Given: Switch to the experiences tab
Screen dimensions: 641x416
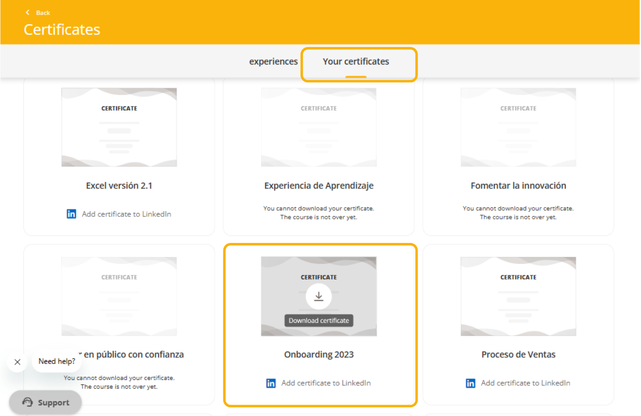Looking at the screenshot, I should click(273, 62).
